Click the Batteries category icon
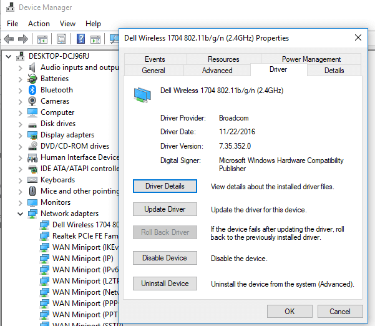The height and width of the screenshot is (326, 375). pyautogui.click(x=32, y=79)
